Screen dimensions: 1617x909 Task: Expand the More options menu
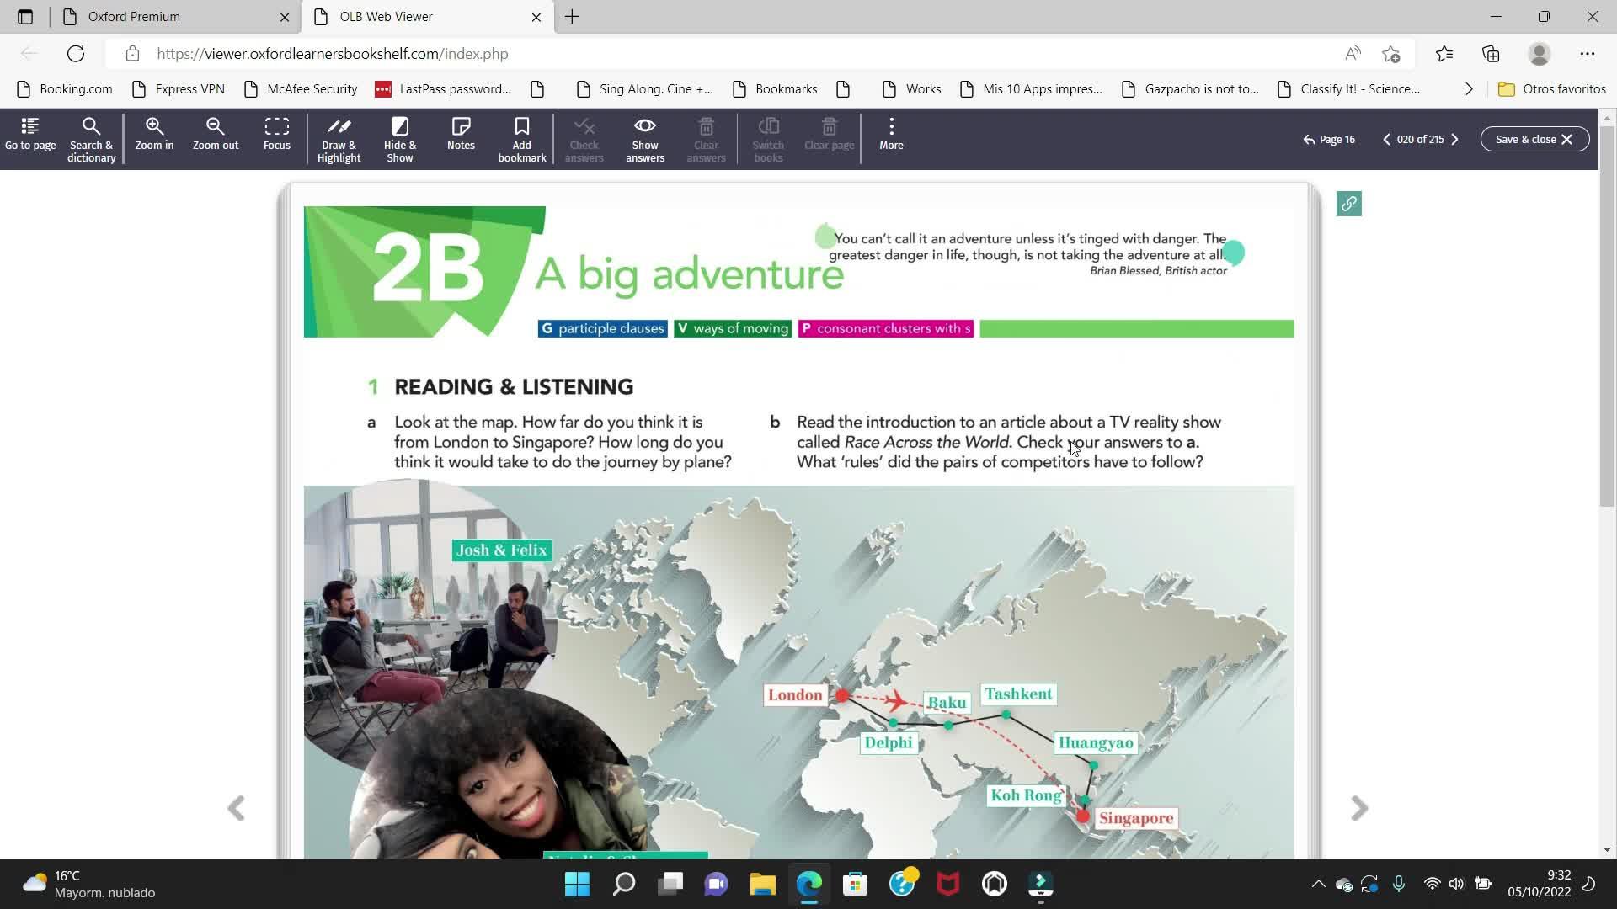click(891, 135)
